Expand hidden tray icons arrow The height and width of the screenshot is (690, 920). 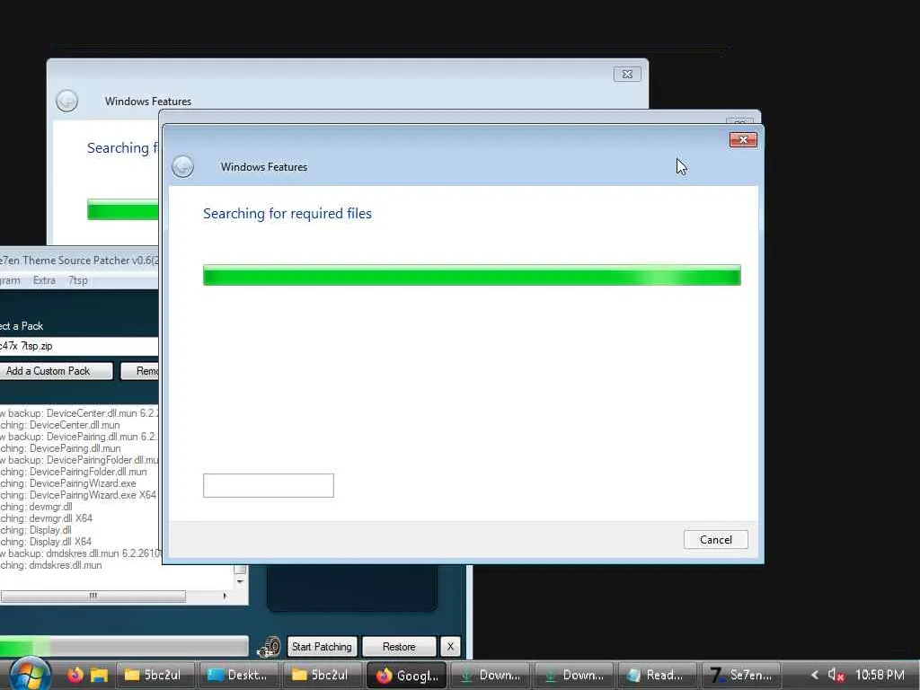(x=814, y=676)
